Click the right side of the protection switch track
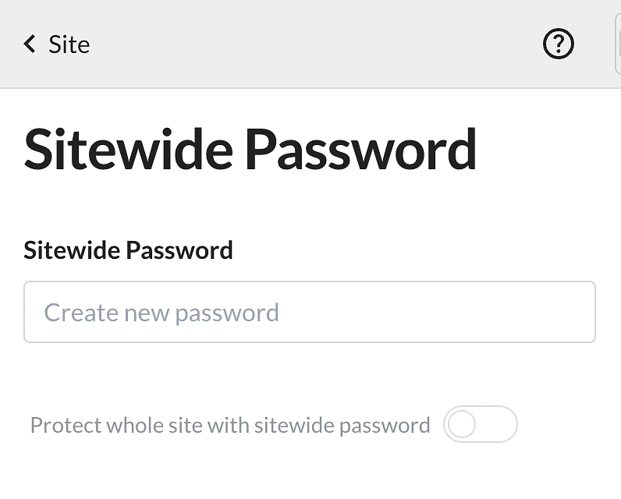 [499, 425]
